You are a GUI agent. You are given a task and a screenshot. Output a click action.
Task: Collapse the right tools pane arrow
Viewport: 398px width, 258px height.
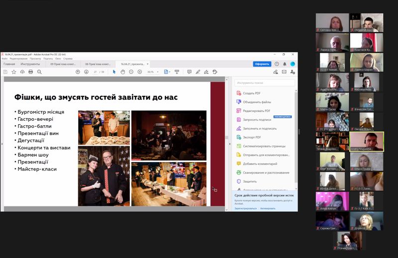[230, 144]
